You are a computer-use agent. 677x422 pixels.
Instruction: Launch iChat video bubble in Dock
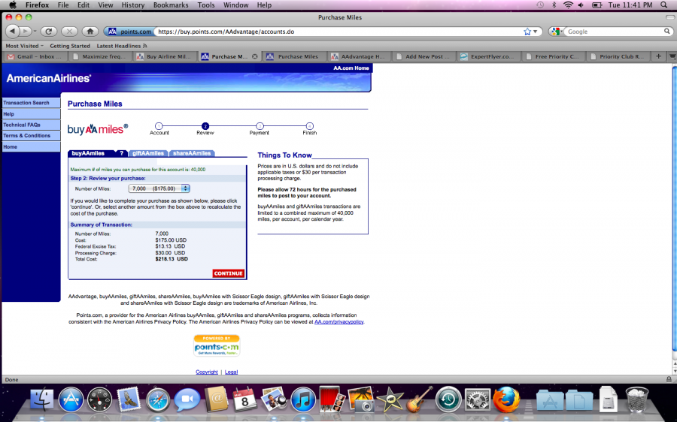(187, 399)
